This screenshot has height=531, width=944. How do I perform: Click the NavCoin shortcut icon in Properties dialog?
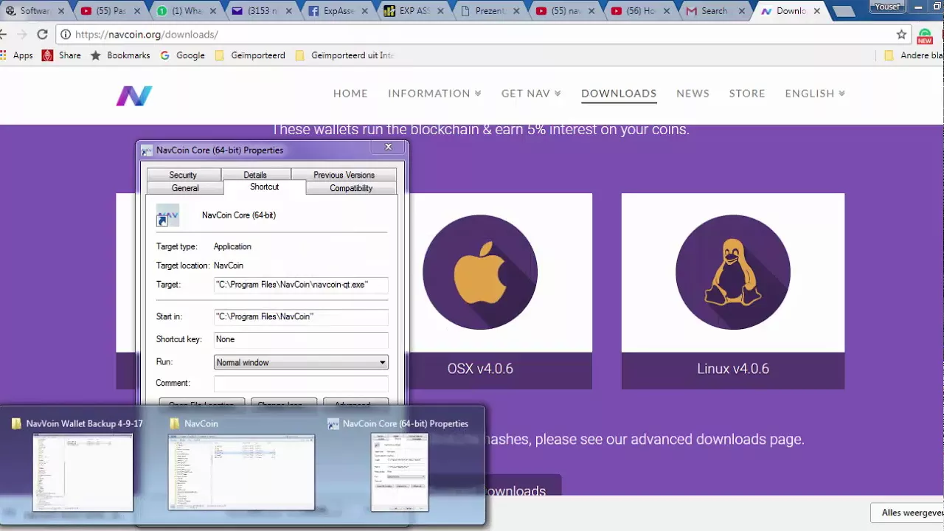(167, 215)
